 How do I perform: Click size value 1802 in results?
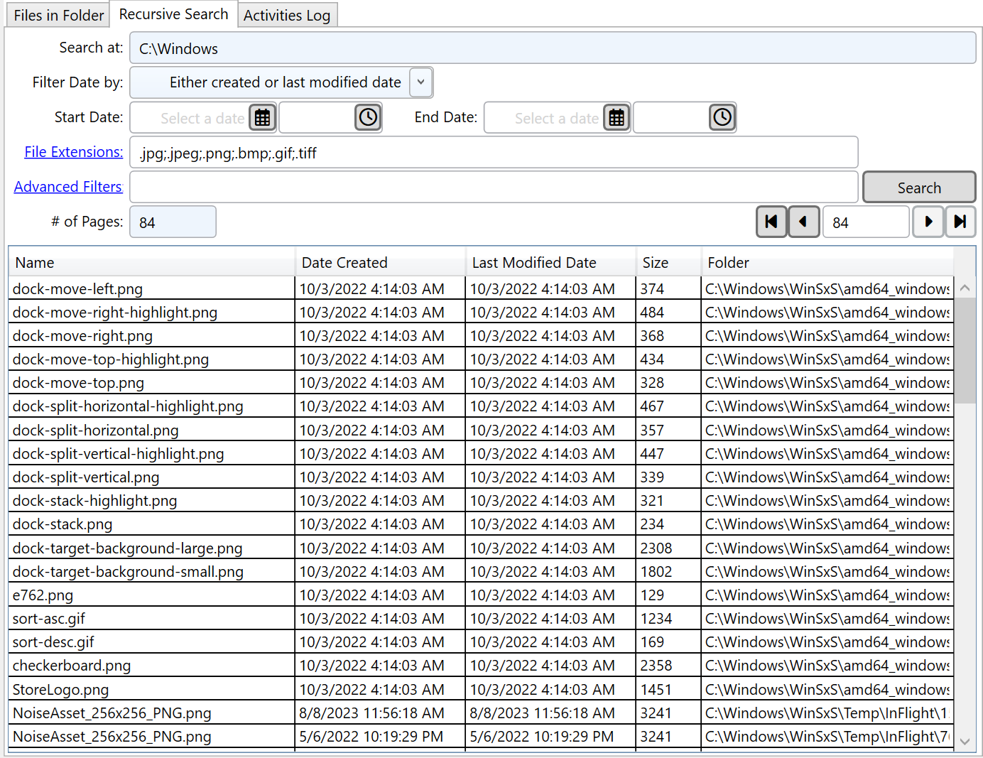656,571
